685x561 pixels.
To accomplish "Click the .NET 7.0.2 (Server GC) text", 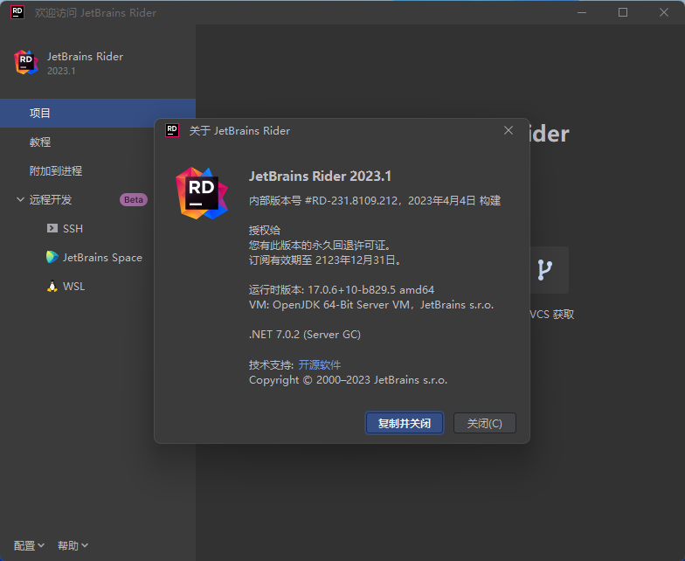I will click(x=305, y=334).
